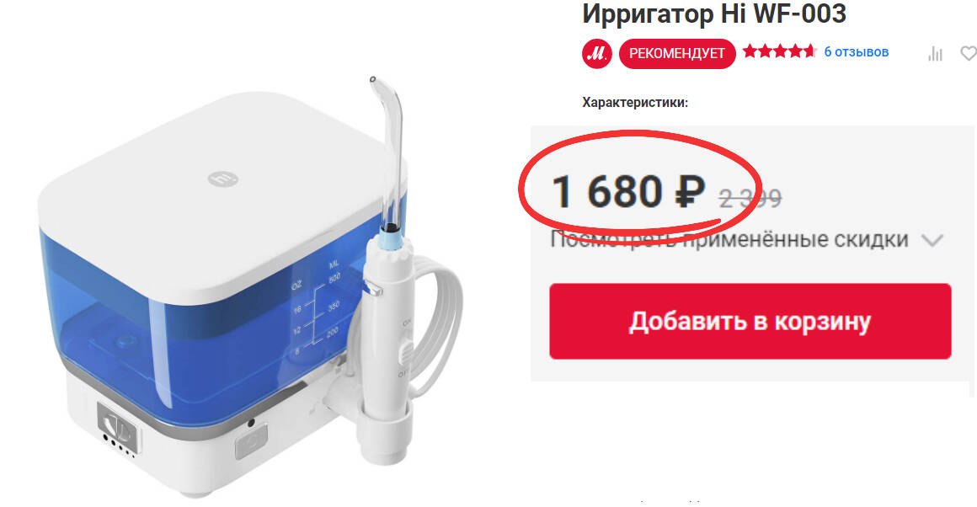Screen dimensions: 977x507
Task: Open 'Посмотреть применённые скидки' details
Action: point(729,239)
